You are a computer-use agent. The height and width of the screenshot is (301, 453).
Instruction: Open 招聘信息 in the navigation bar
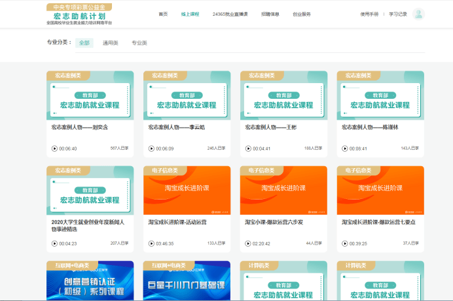tap(270, 14)
